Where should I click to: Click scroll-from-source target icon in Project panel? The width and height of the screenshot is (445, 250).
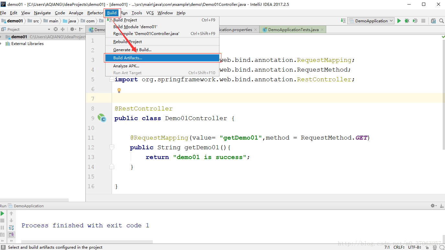pyautogui.click(x=56, y=29)
